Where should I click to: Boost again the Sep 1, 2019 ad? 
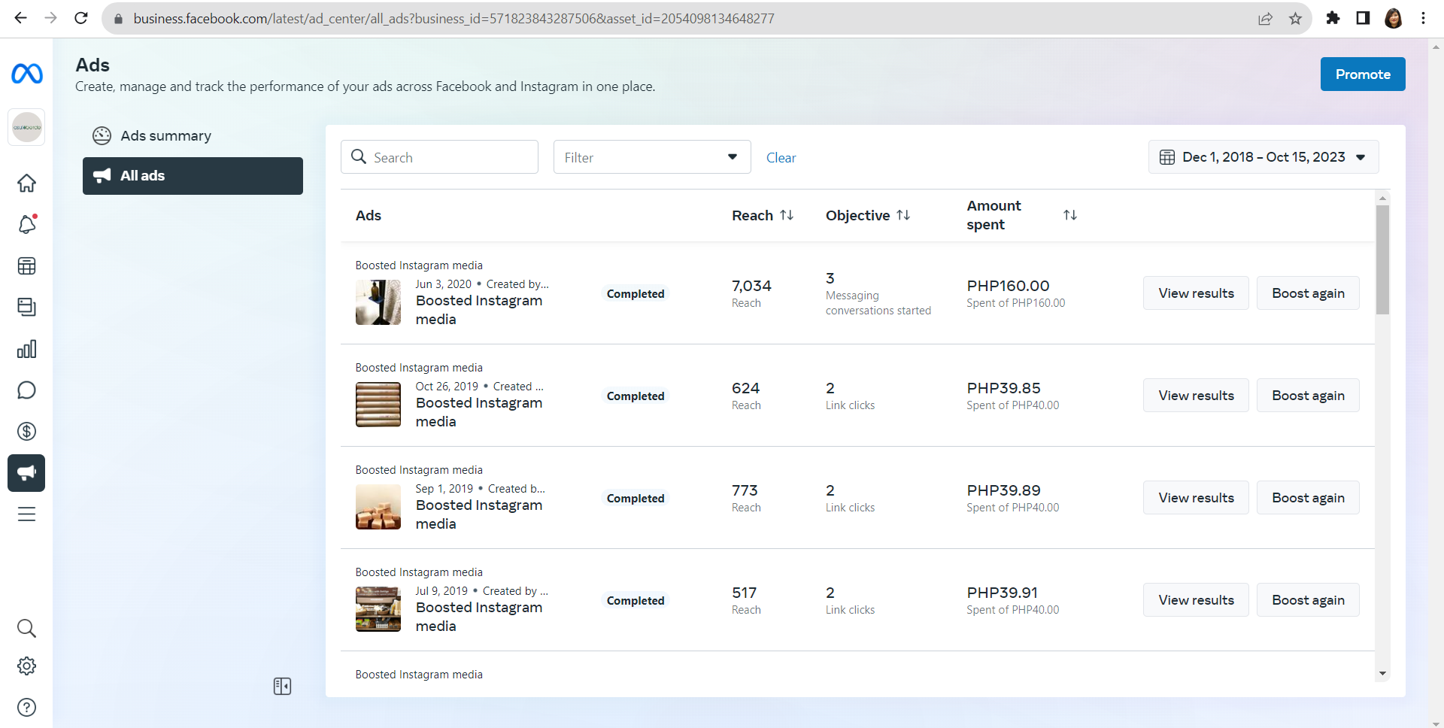[x=1308, y=498]
